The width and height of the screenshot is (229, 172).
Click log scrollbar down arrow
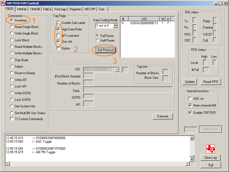click(x=192, y=159)
